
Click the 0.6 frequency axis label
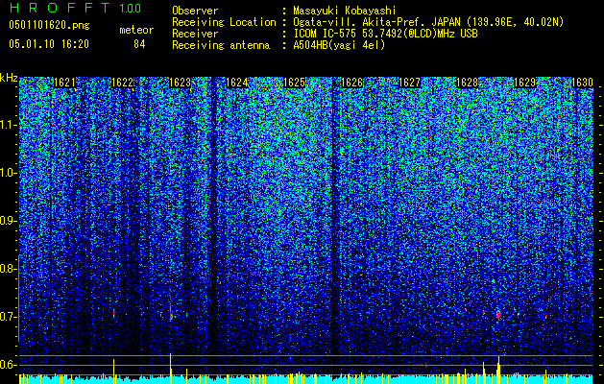9,365
